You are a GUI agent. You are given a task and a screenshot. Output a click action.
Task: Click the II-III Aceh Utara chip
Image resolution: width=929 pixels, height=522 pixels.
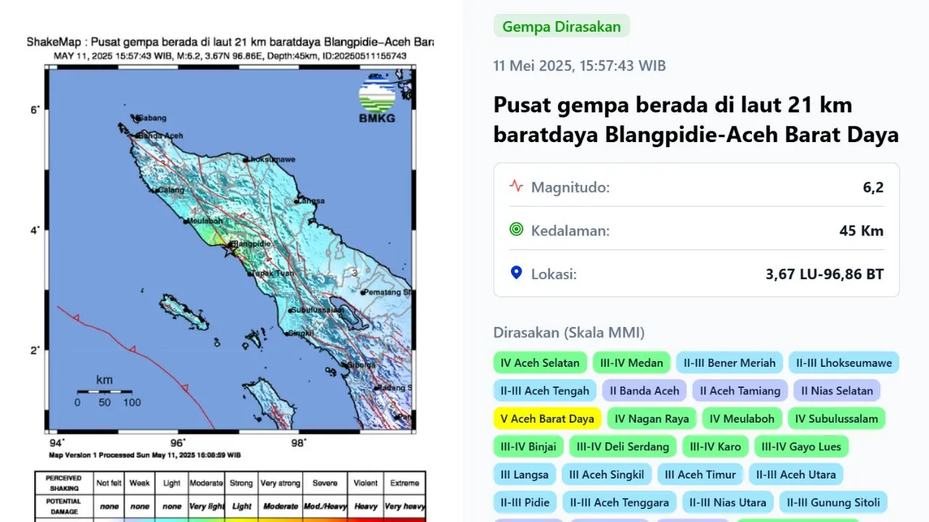[796, 475]
